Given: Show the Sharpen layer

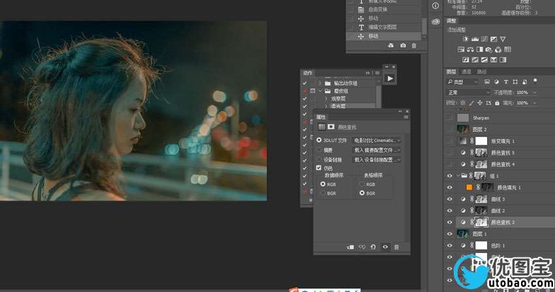Looking at the screenshot, I should [449, 118].
